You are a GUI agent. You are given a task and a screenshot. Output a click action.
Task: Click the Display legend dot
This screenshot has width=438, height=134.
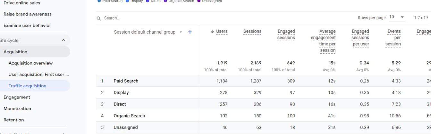127,1
